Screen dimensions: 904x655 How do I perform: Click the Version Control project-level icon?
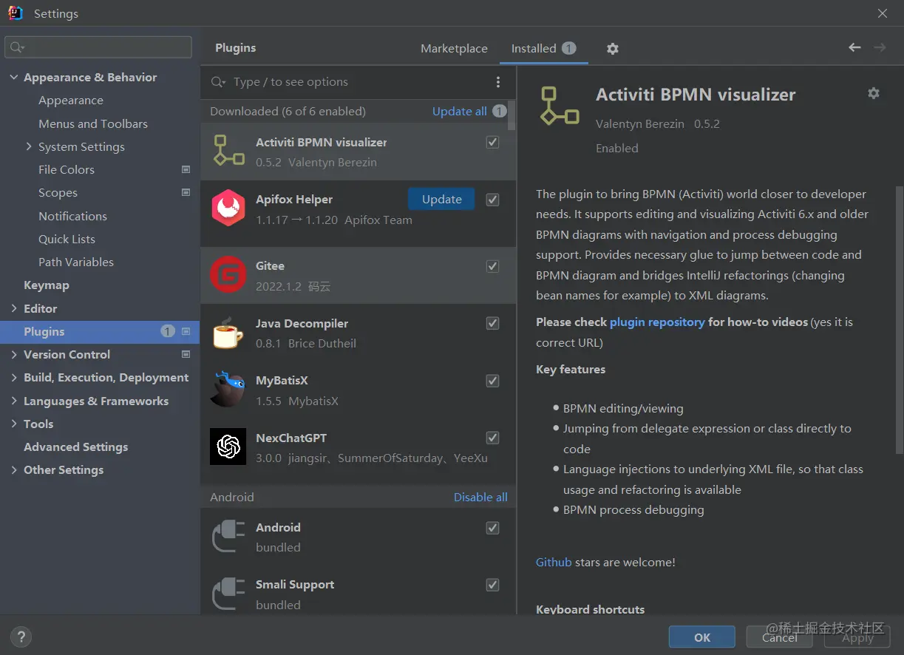186,354
